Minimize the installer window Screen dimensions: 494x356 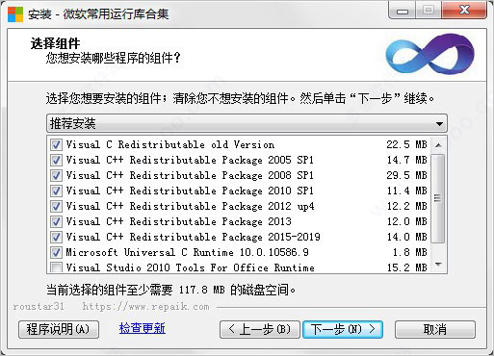(x=403, y=11)
